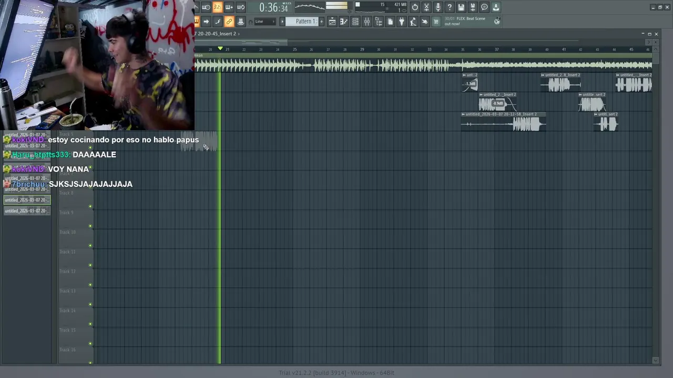Click scroll up arrow at playlist top
Image resolution: width=673 pixels, height=378 pixels.
pos(655,49)
